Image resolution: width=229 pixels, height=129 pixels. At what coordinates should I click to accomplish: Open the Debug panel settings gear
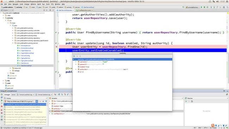(224, 91)
